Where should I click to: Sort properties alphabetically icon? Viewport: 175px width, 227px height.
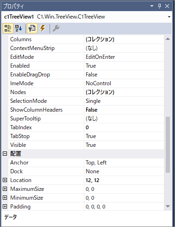19,28
